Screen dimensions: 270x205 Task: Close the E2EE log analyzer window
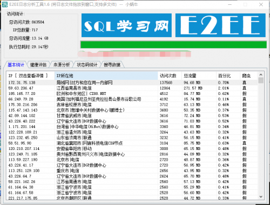[261, 4]
